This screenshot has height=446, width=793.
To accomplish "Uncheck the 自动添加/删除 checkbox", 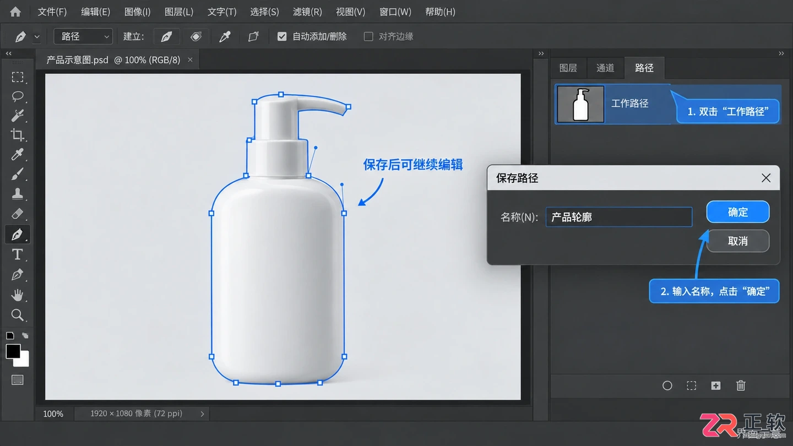I will [x=282, y=36].
